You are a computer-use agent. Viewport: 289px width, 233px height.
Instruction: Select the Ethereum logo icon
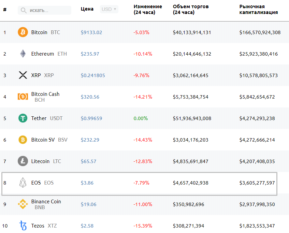(23, 54)
